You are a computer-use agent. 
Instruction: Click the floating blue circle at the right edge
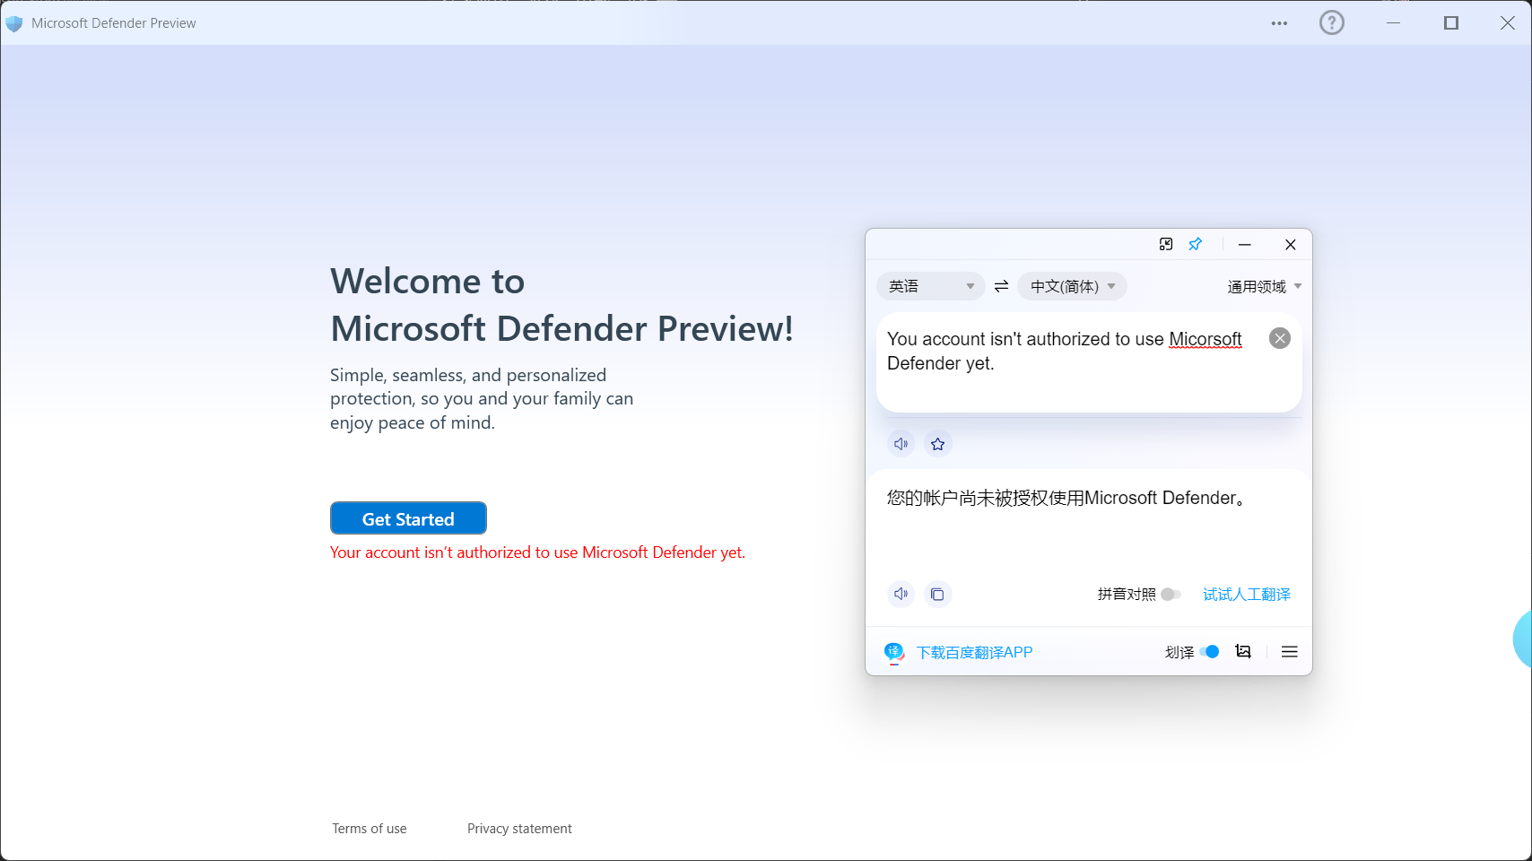[1522, 639]
